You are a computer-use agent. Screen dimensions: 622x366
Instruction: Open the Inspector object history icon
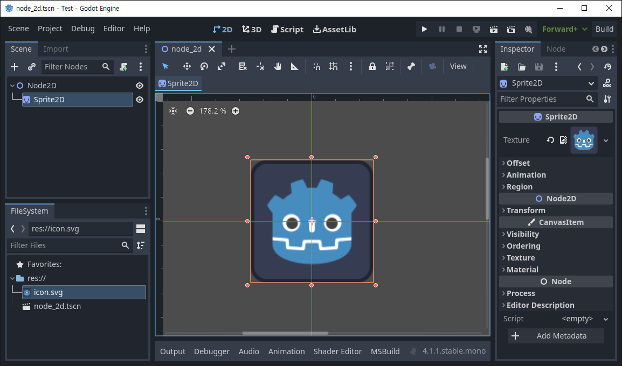coord(607,67)
